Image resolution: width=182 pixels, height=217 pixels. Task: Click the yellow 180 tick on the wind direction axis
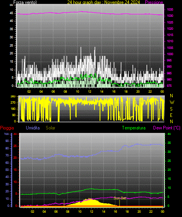[13, 109]
